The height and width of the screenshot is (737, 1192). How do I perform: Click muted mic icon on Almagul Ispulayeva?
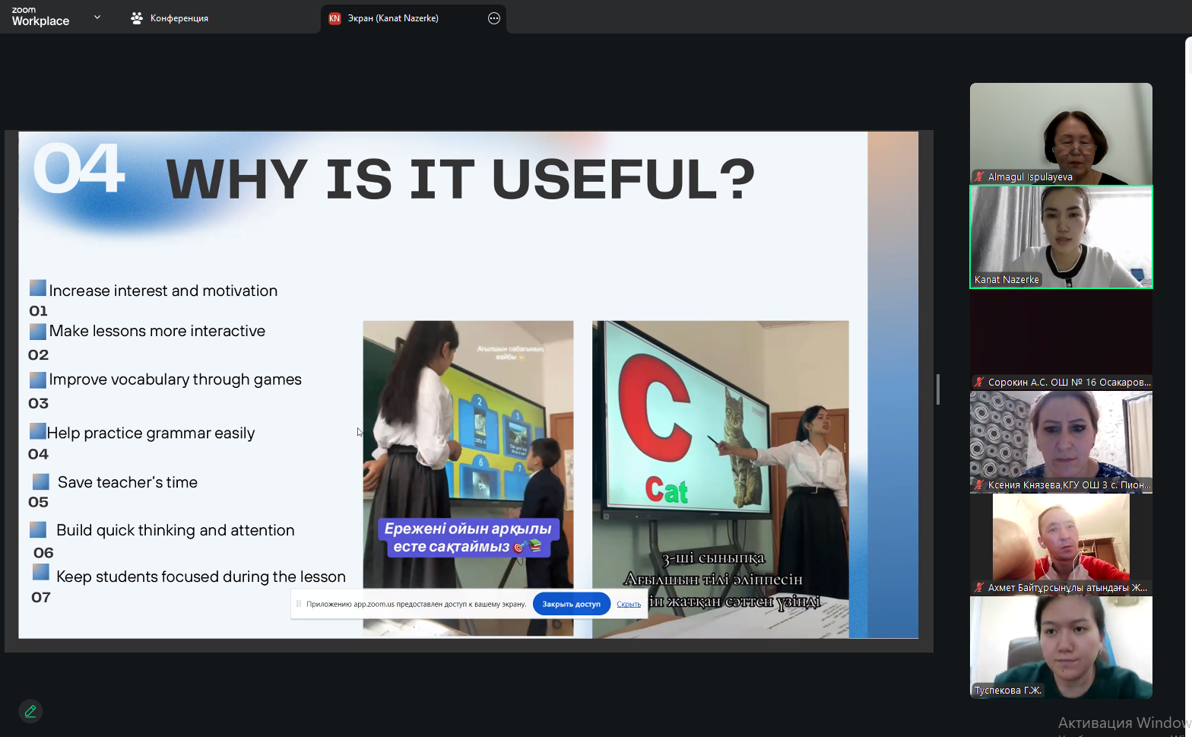pos(980,176)
